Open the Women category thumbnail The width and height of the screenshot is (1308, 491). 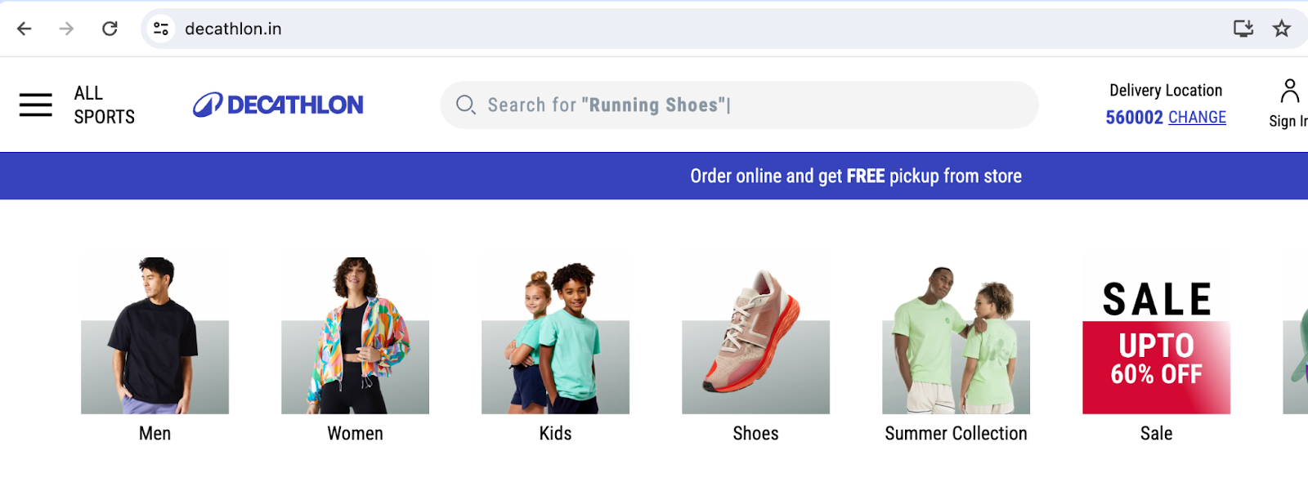click(355, 336)
